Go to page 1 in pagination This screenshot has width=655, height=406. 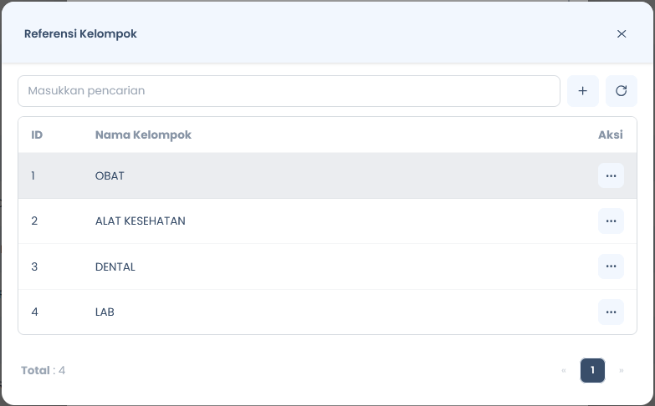tap(592, 370)
